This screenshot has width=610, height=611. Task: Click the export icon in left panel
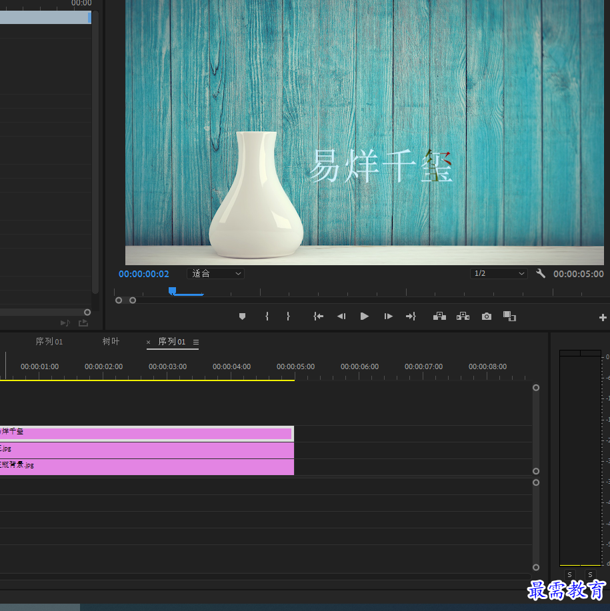click(x=83, y=323)
